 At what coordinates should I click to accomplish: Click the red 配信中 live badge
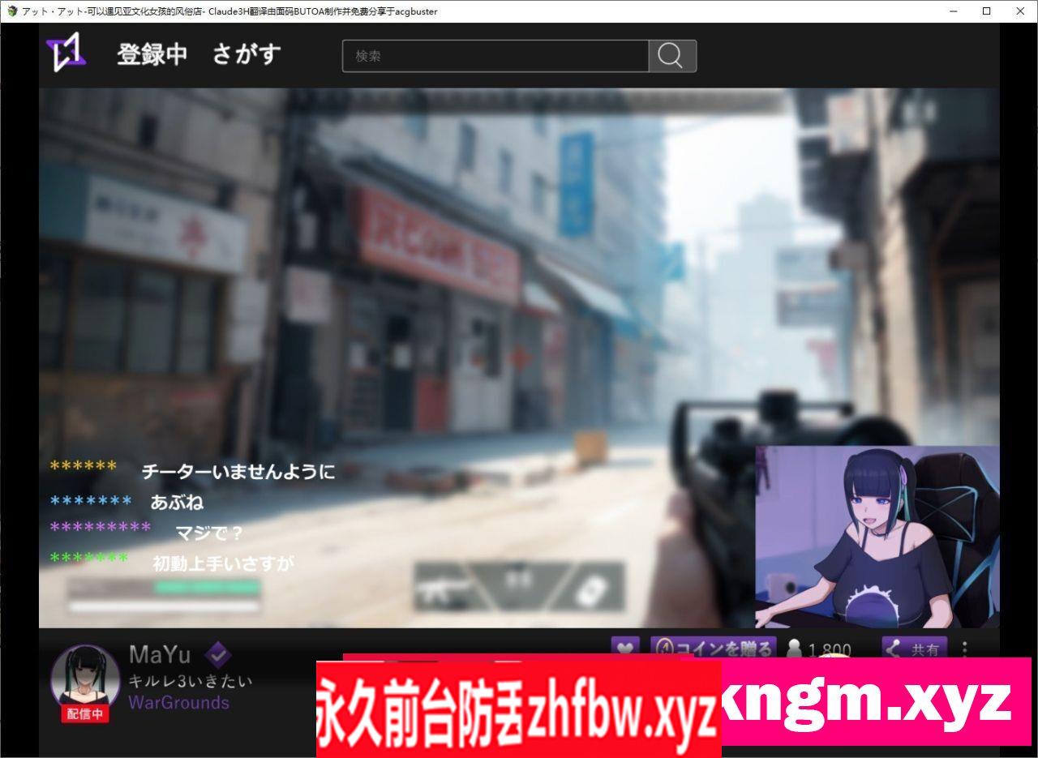[85, 714]
